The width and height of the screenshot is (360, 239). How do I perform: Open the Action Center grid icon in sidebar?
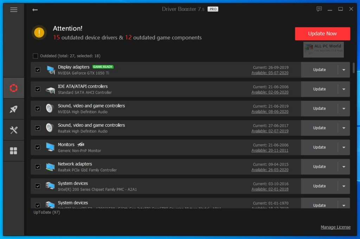point(13,151)
